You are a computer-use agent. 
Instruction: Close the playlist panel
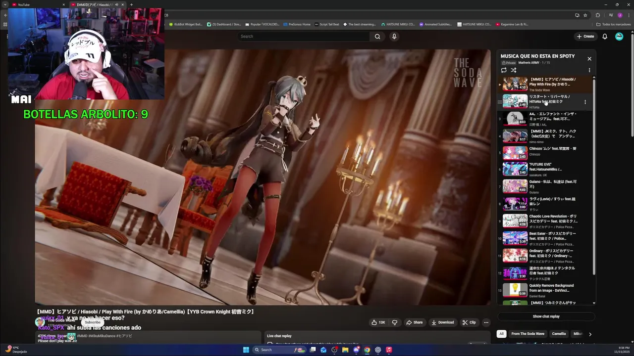(589, 59)
